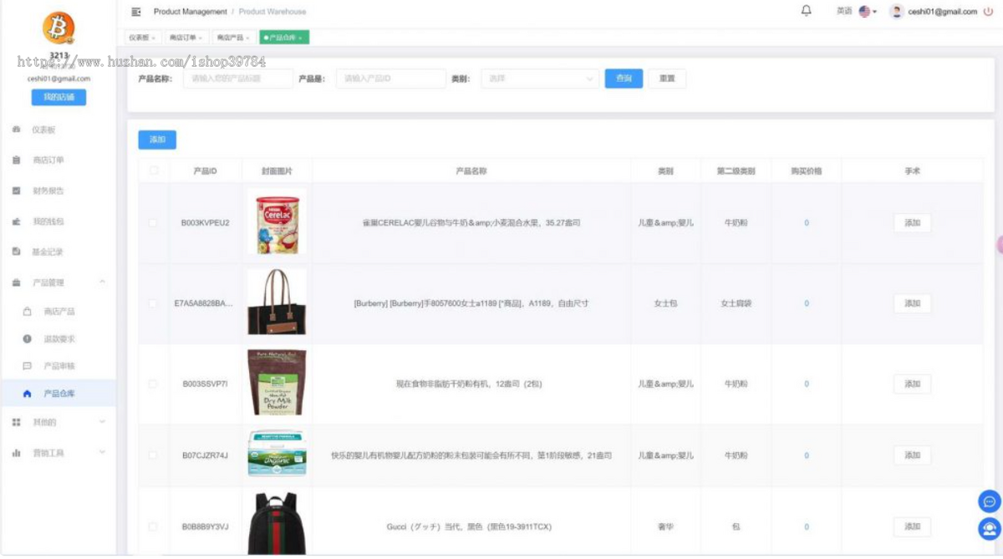
Task: Check the B003SSVP7I row checkbox
Action: coord(153,384)
